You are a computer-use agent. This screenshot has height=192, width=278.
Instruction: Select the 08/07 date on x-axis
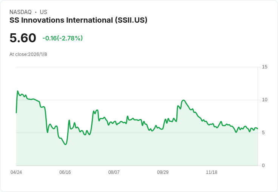(x=114, y=172)
